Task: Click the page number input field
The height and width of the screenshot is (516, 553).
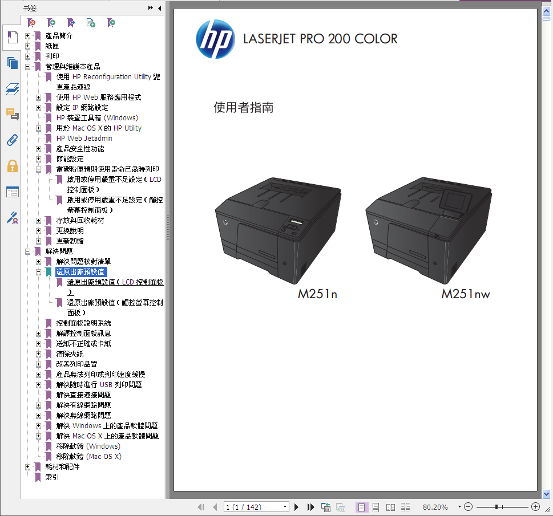Action: 253,507
